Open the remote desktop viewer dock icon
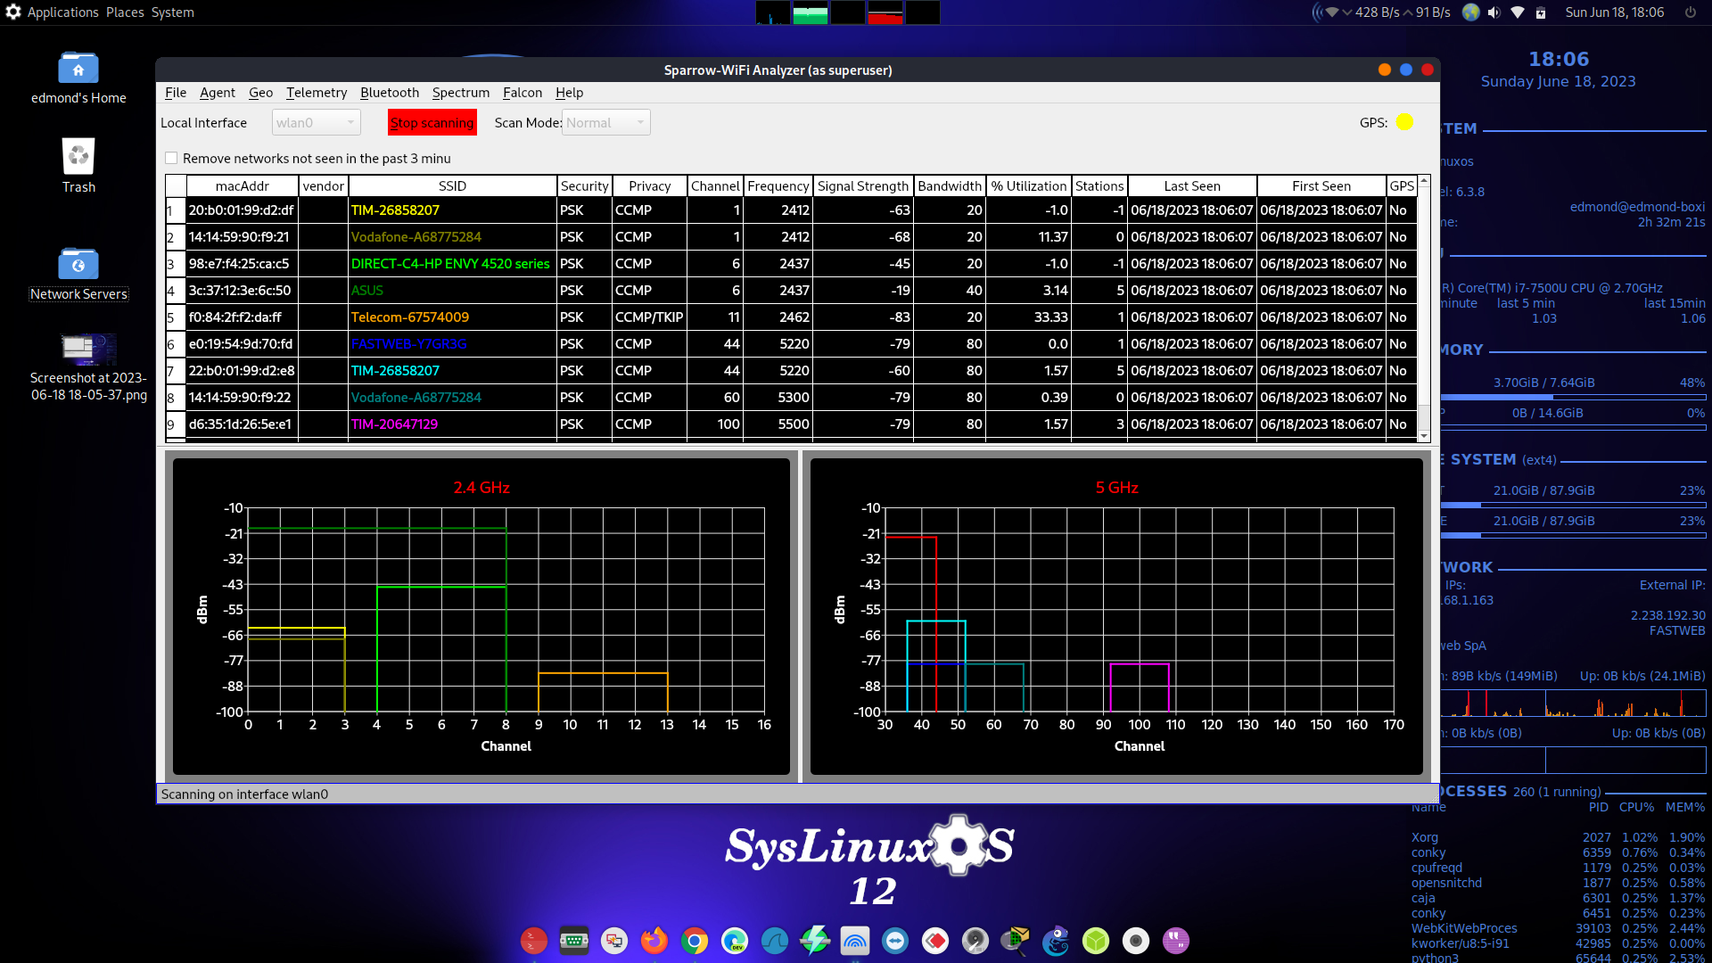This screenshot has height=963, width=1712. 614,941
